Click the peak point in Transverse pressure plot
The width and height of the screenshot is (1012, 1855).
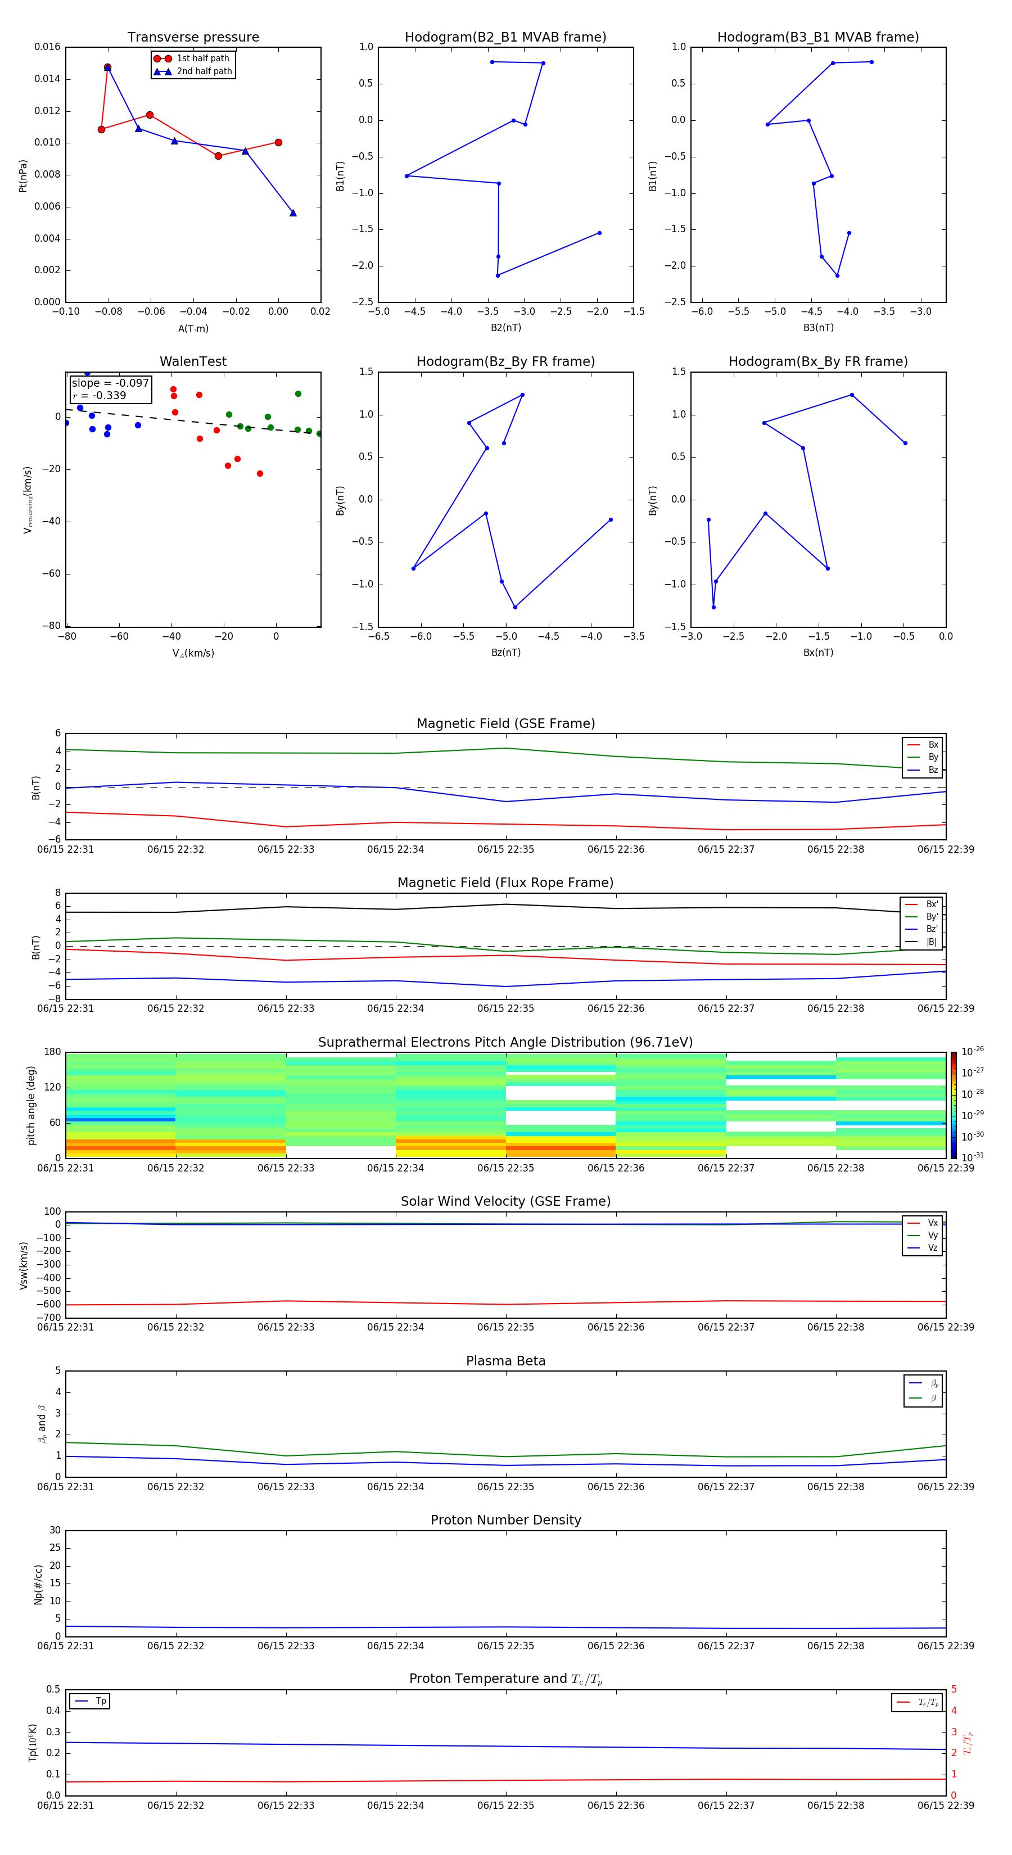click(107, 67)
